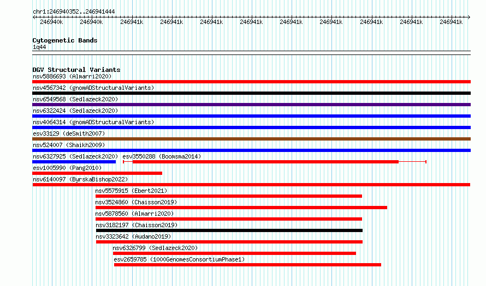Select the blue bar under nsv524007
This screenshot has width=486, height=286.
251,150
